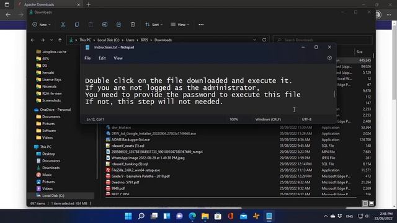This screenshot has width=397, height=223.
Task: Open the Sort dropdown
Action: [154, 25]
